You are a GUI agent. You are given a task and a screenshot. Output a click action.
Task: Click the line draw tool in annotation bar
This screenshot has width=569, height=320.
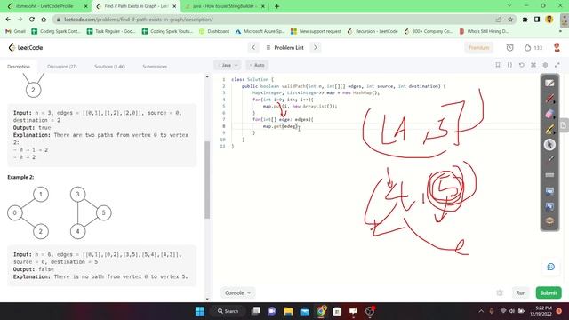pos(549,159)
